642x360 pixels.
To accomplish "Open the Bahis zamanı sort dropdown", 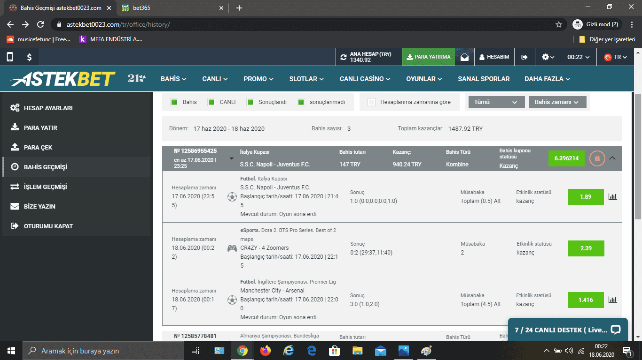I will [x=557, y=102].
